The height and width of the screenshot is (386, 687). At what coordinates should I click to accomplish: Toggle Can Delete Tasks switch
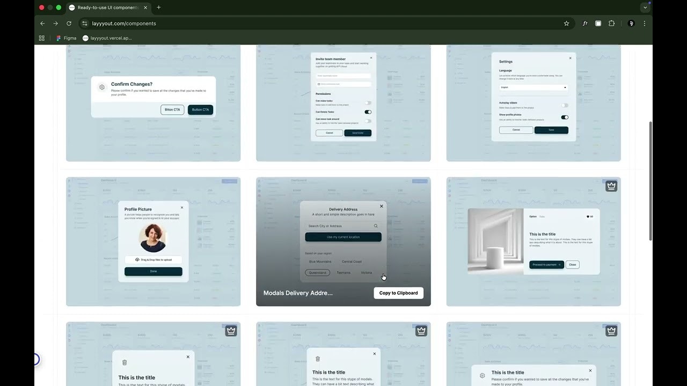368,112
